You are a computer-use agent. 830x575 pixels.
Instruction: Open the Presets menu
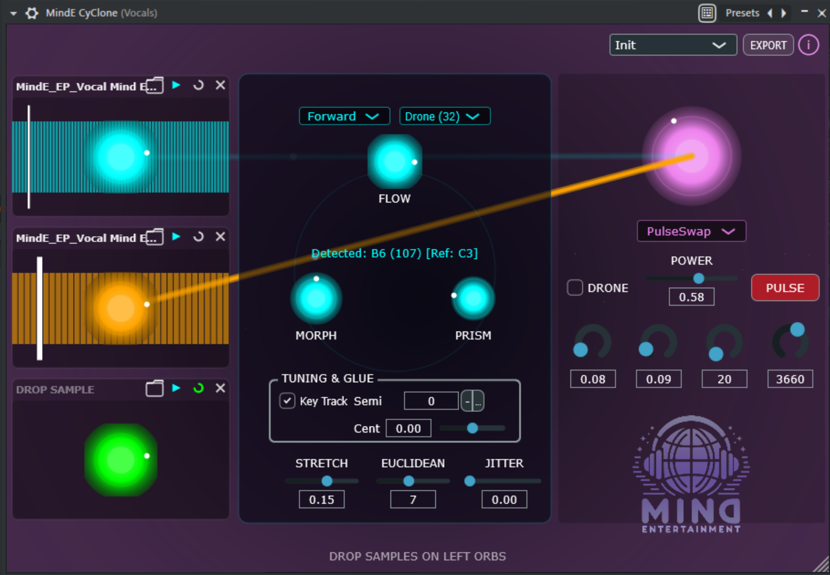pyautogui.click(x=742, y=13)
